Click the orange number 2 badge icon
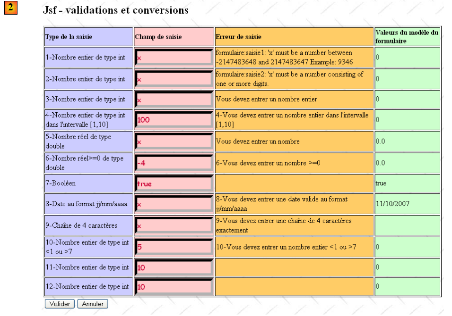Image resolution: width=452 pixels, height=316 pixels. (10, 9)
